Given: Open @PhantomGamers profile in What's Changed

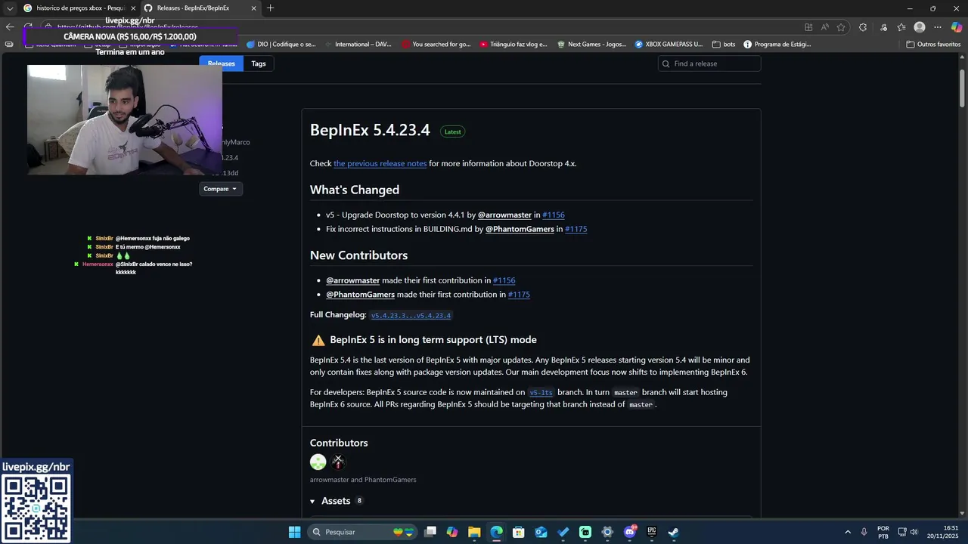Looking at the screenshot, I should point(520,229).
